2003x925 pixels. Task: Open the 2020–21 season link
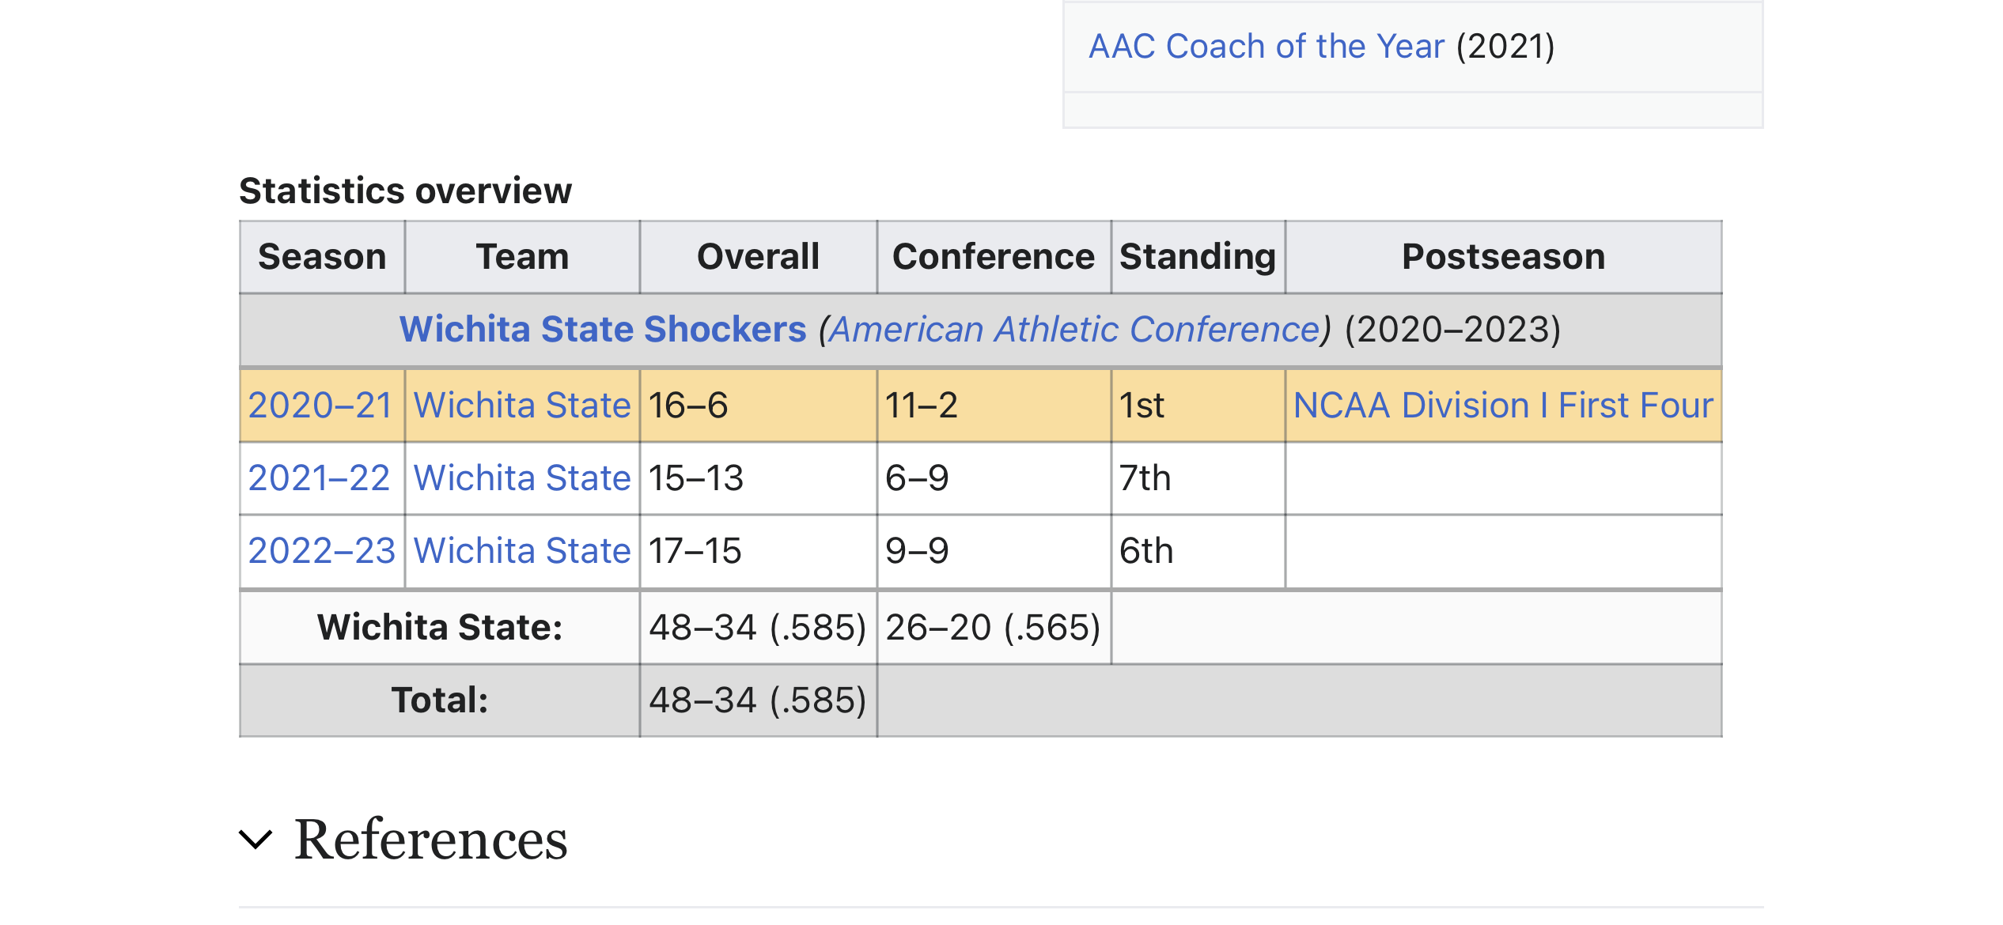(320, 406)
